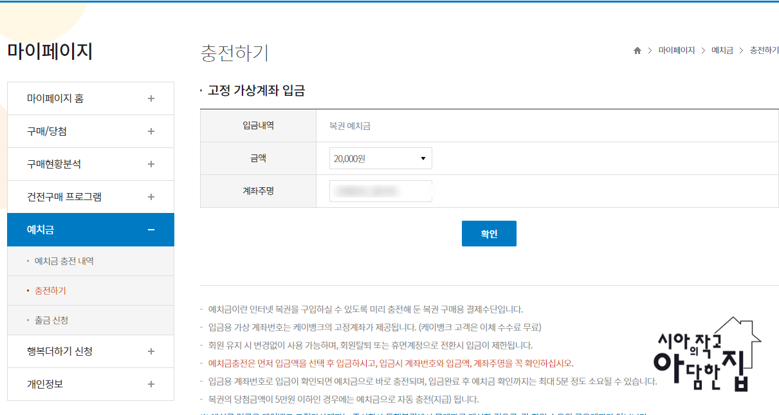Expand the 개인정보 plus icon

[x=151, y=384]
